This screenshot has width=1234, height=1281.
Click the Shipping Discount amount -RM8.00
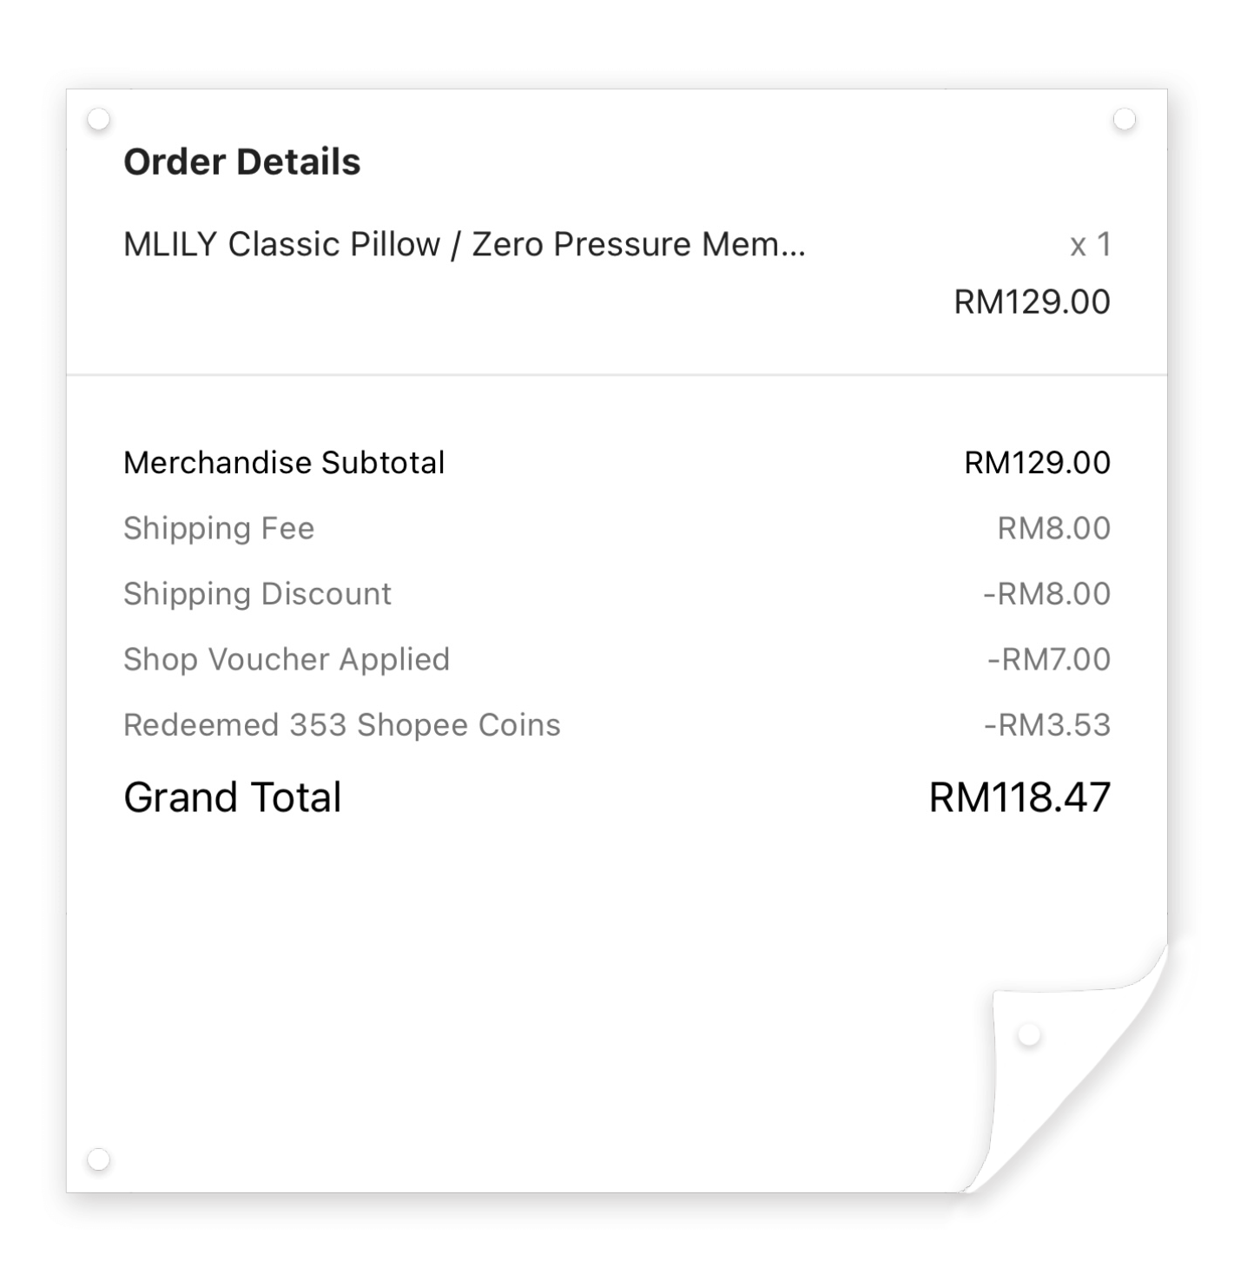(x=1046, y=594)
